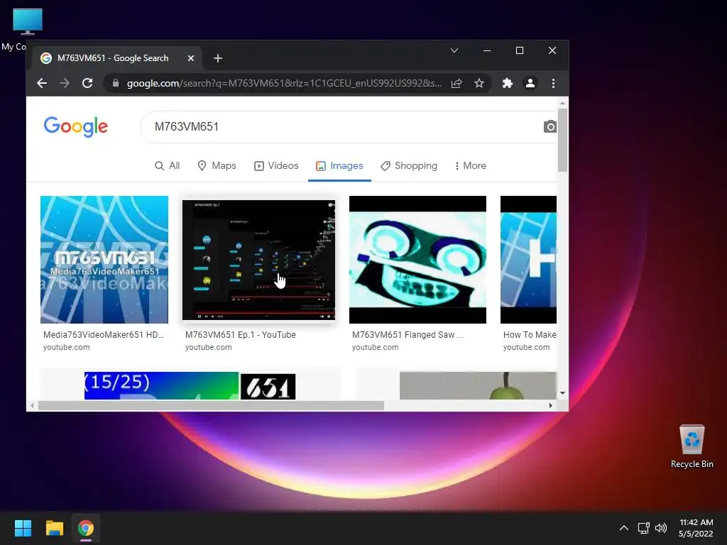Image resolution: width=727 pixels, height=545 pixels.
Task: Open the M763VM651 Flanged Saw ... title link
Action: [x=408, y=335]
